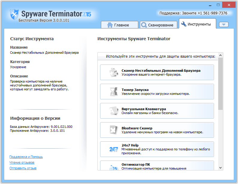238x184 pixels.
Task: Open the Оптимизатор ПК tool
Action: (157, 166)
